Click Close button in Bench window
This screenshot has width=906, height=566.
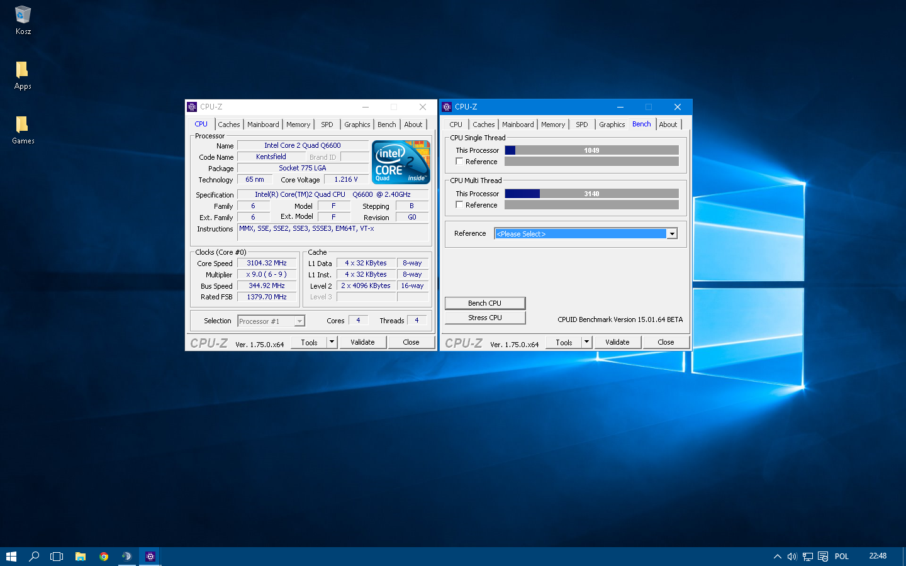pyautogui.click(x=666, y=342)
